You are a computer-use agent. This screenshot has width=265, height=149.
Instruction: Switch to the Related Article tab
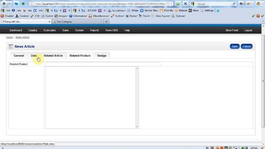pos(53,55)
